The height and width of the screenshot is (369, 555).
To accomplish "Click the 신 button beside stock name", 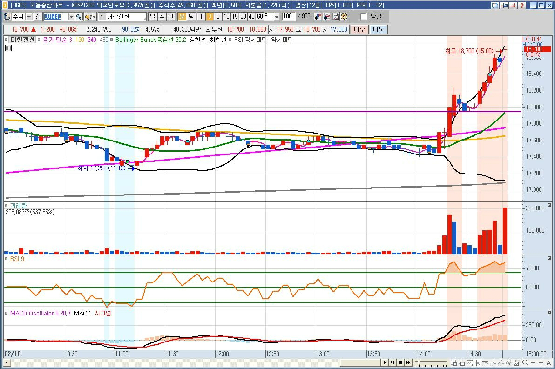I will point(102,17).
